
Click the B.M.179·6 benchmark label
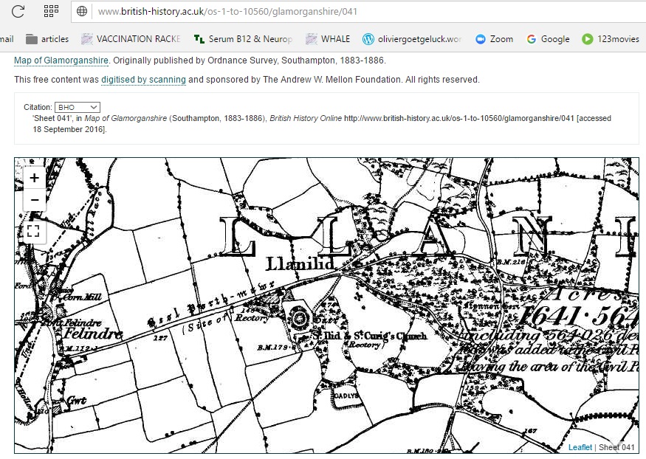tap(276, 348)
